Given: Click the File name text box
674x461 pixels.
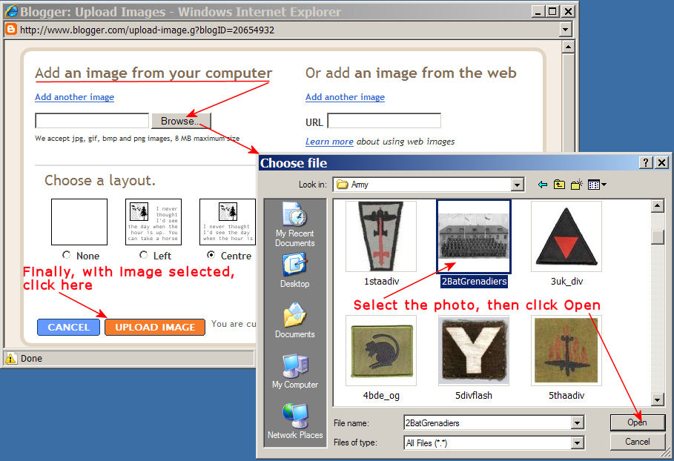Looking at the screenshot, I should pyautogui.click(x=488, y=422).
